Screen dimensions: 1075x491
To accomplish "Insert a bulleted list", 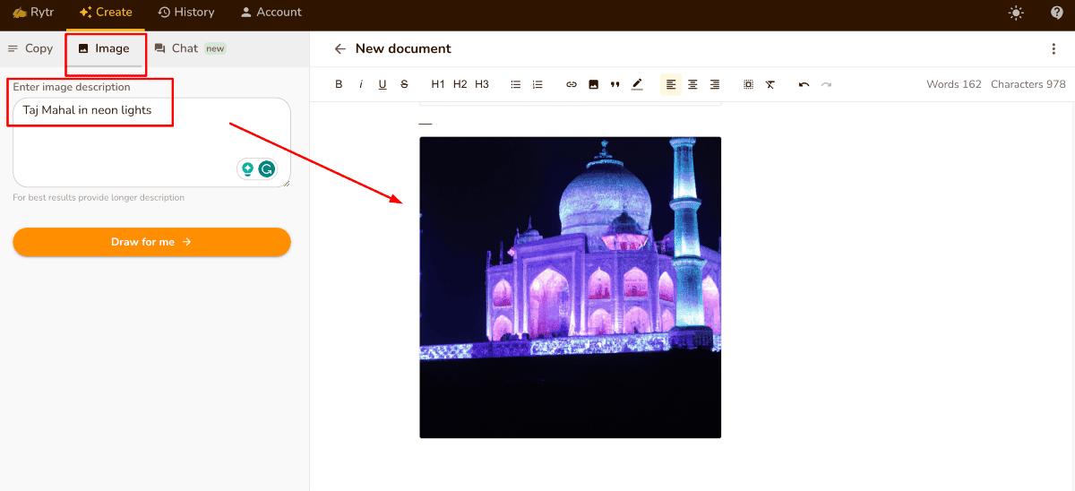I will [516, 84].
